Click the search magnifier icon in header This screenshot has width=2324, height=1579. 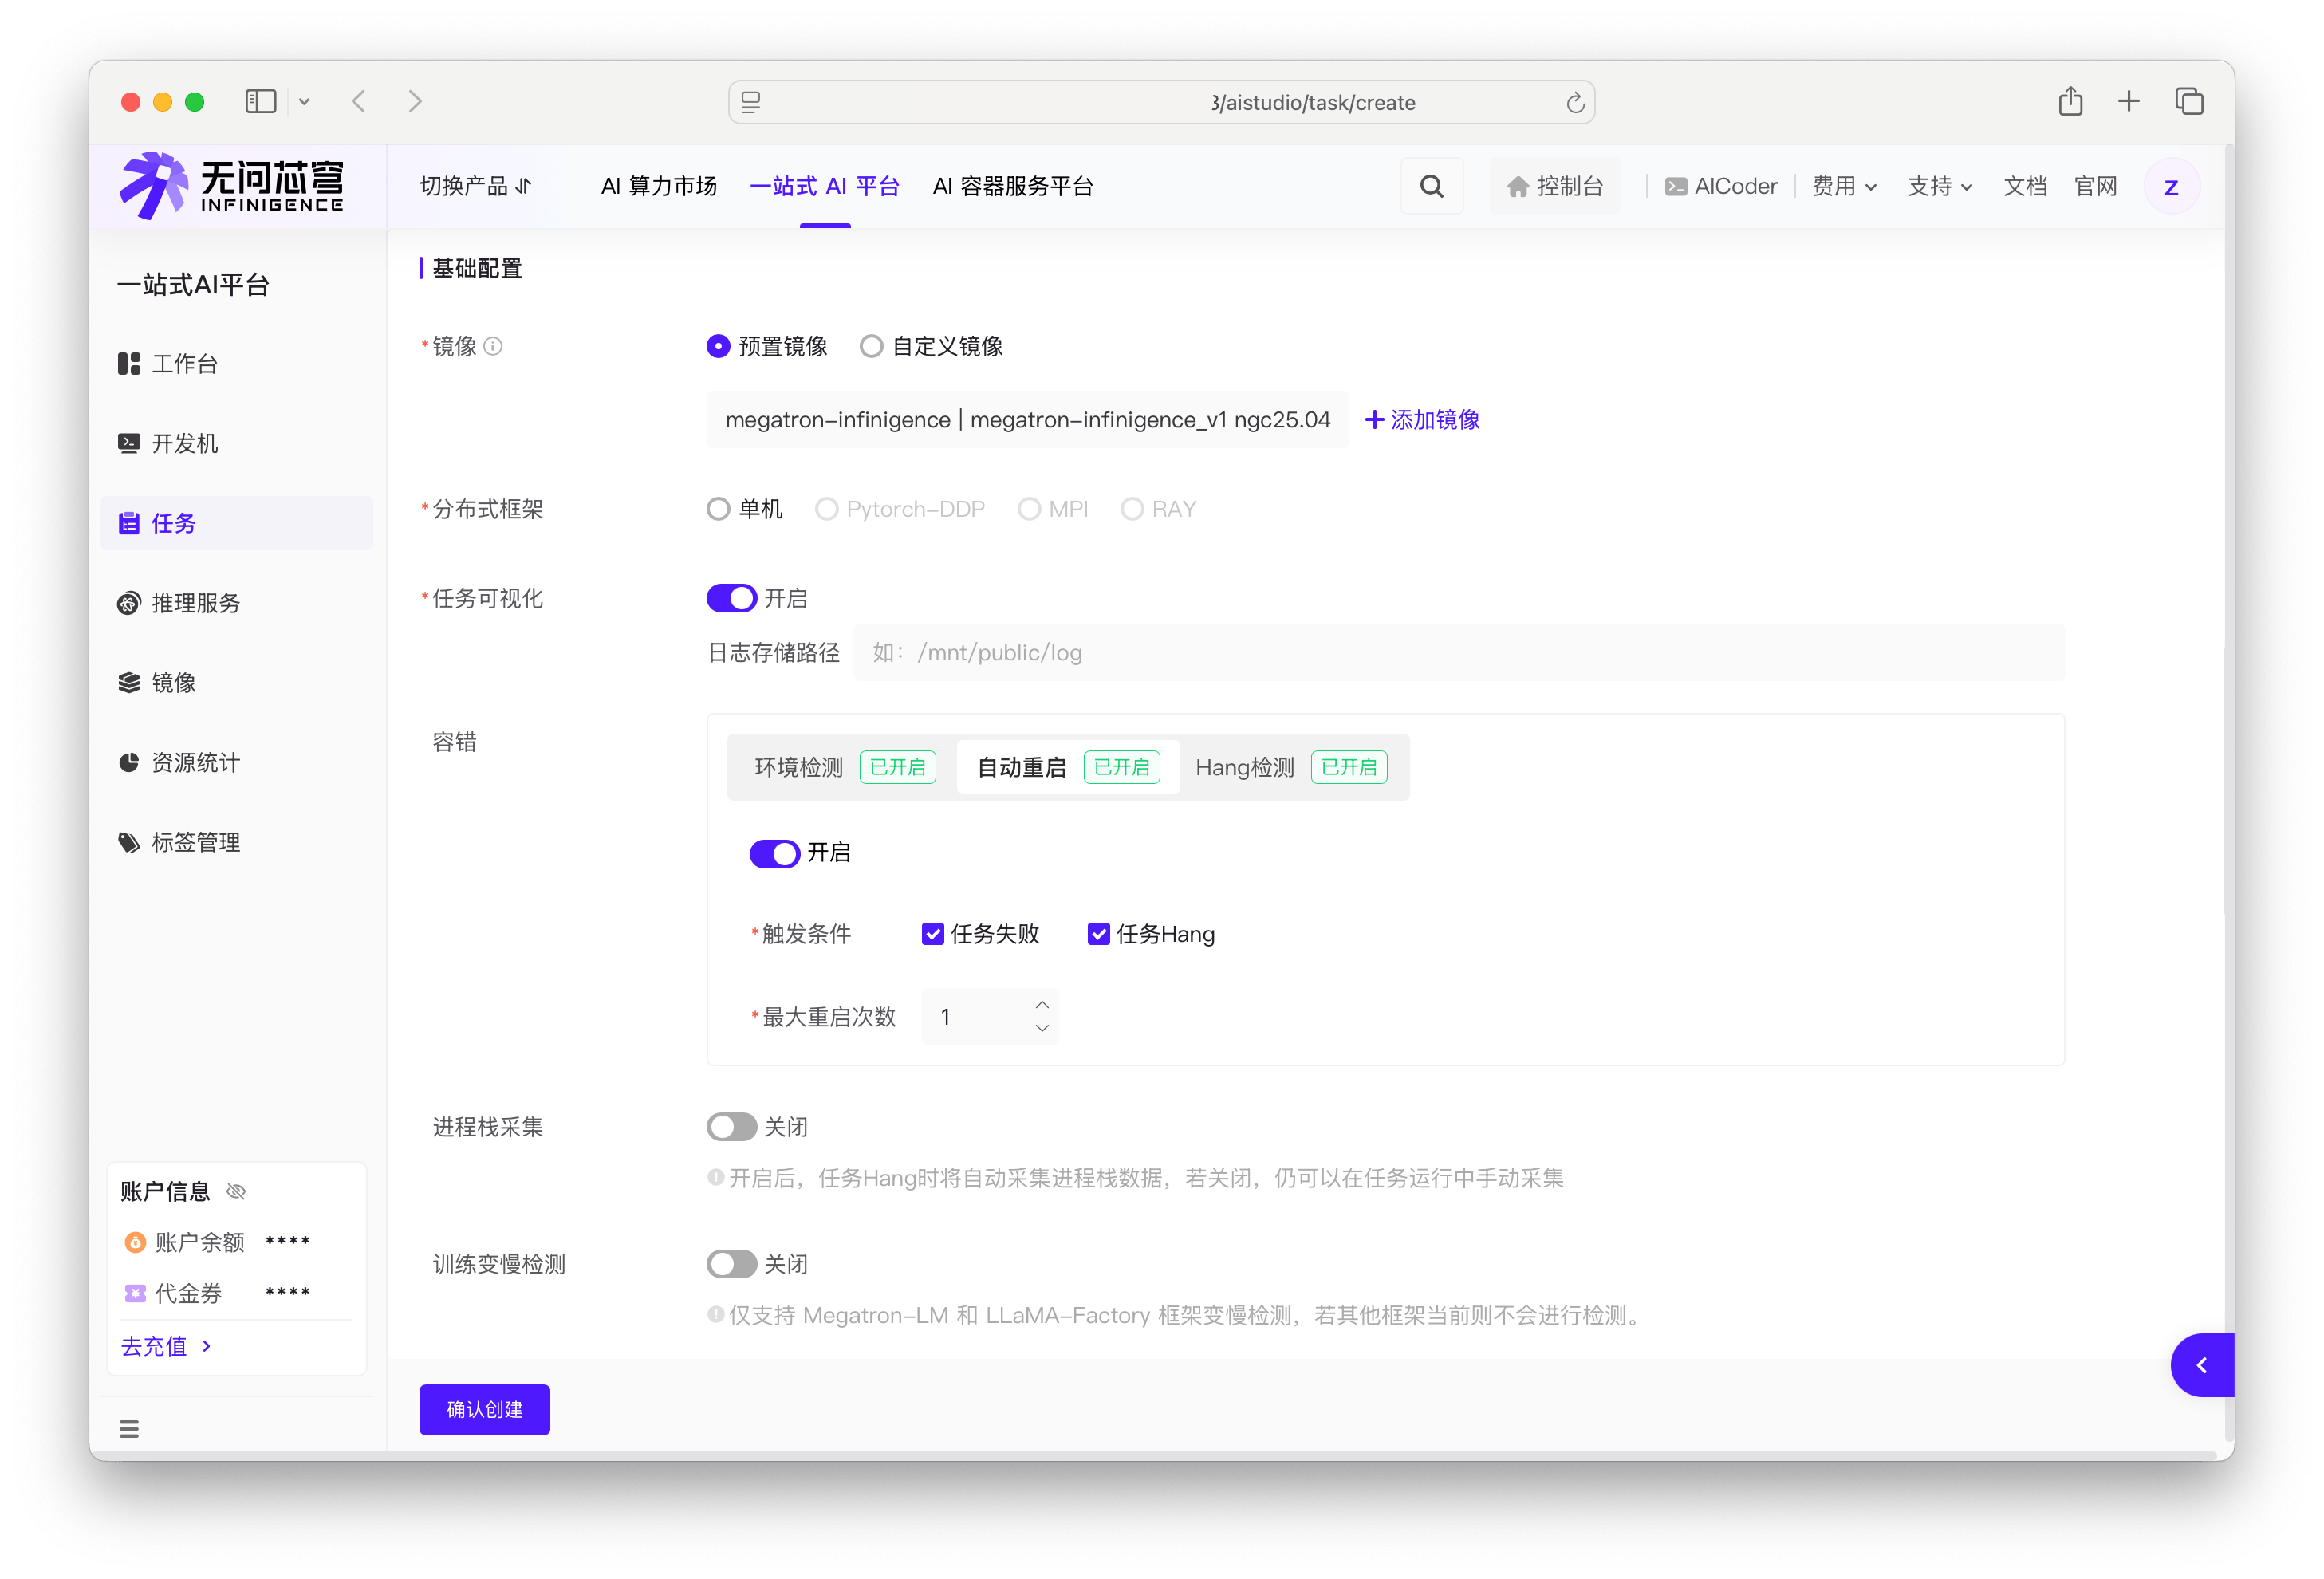coord(1431,187)
